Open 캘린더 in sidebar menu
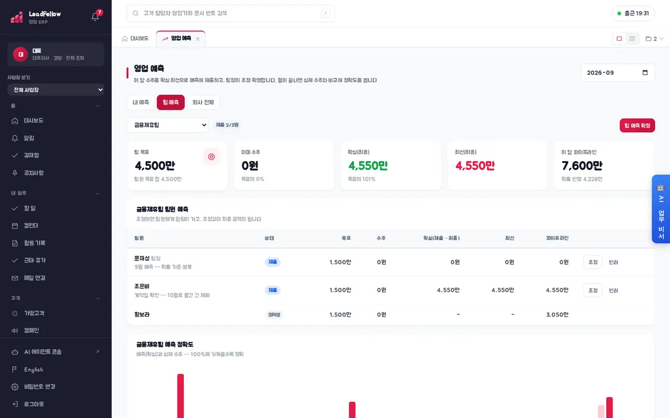 click(56, 226)
